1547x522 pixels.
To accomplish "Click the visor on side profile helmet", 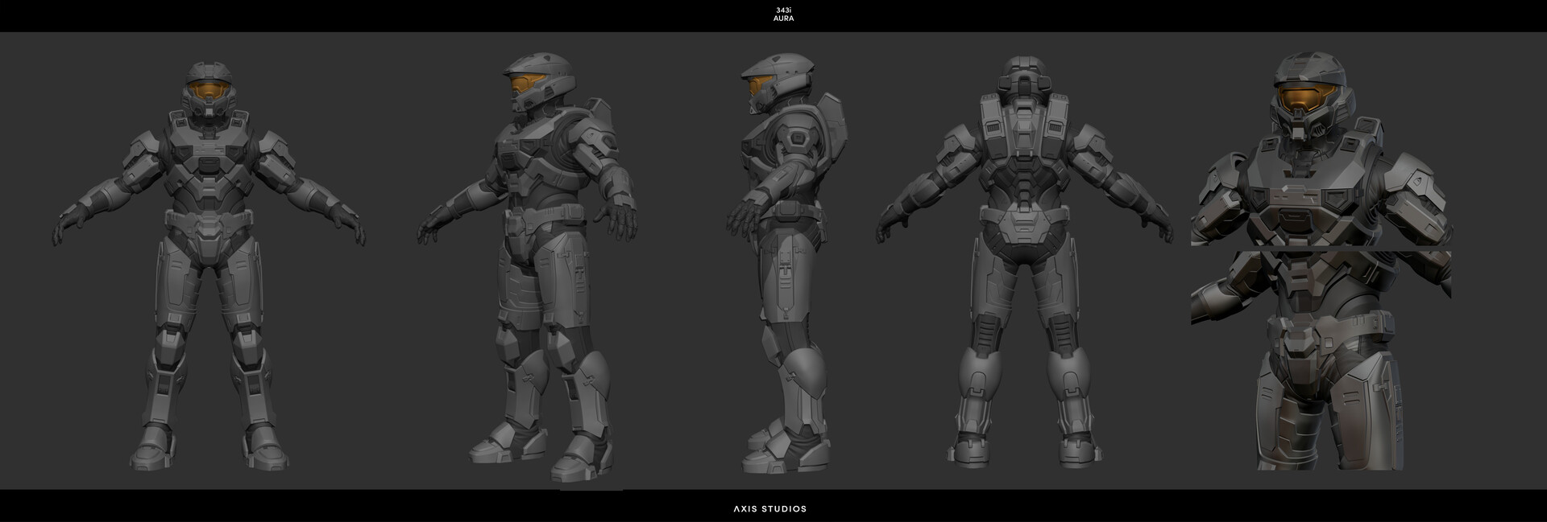I will click(x=756, y=86).
